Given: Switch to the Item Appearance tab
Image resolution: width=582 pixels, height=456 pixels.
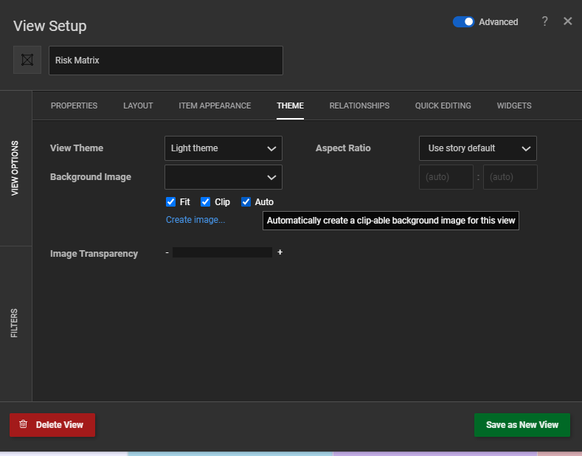Looking at the screenshot, I should pyautogui.click(x=215, y=106).
